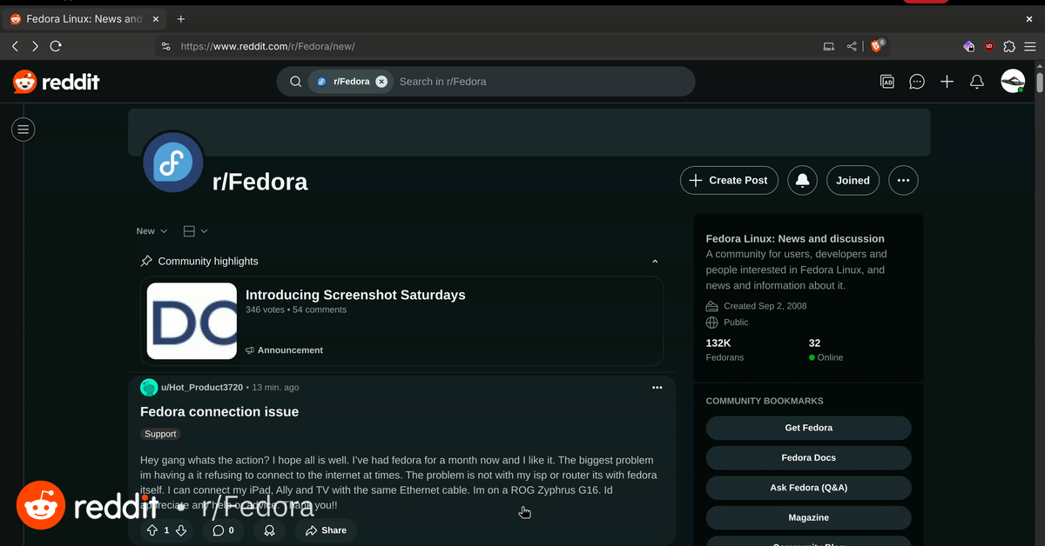
Task: Open the browser hamburger main menu
Action: click(1030, 46)
